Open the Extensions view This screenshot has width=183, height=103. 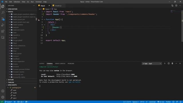click(x=3, y=31)
